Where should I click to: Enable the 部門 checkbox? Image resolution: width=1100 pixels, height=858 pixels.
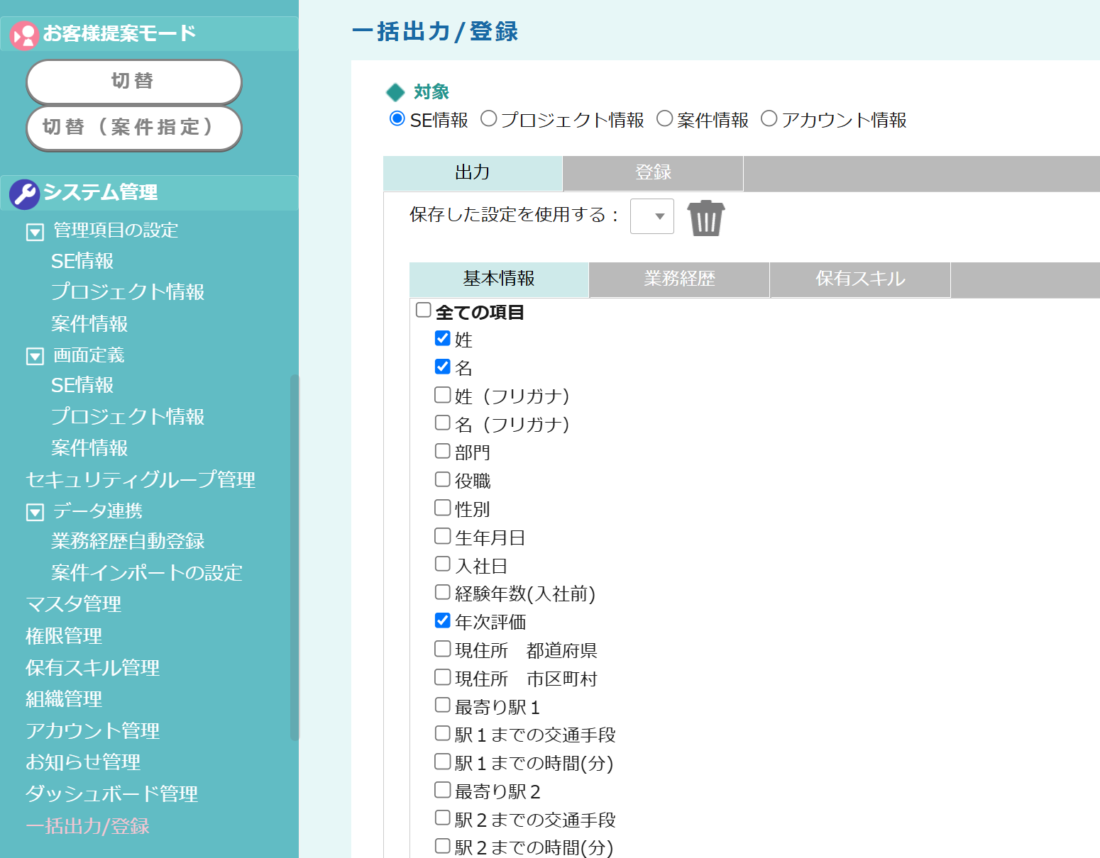pos(443,452)
